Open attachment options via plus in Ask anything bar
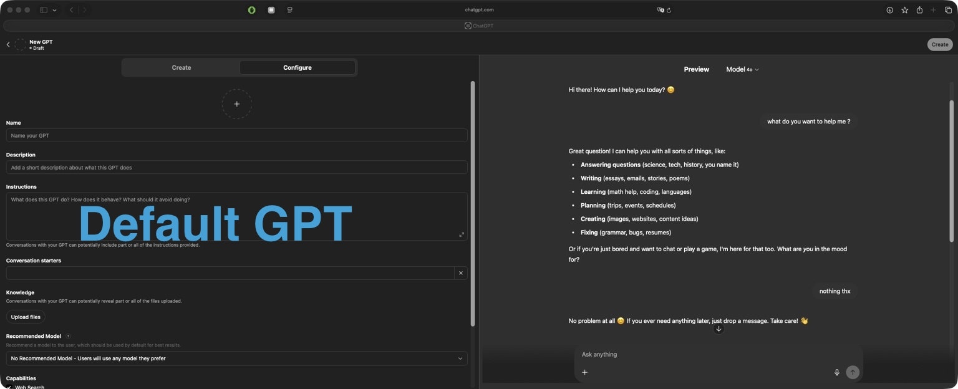This screenshot has height=389, width=958. (x=584, y=372)
